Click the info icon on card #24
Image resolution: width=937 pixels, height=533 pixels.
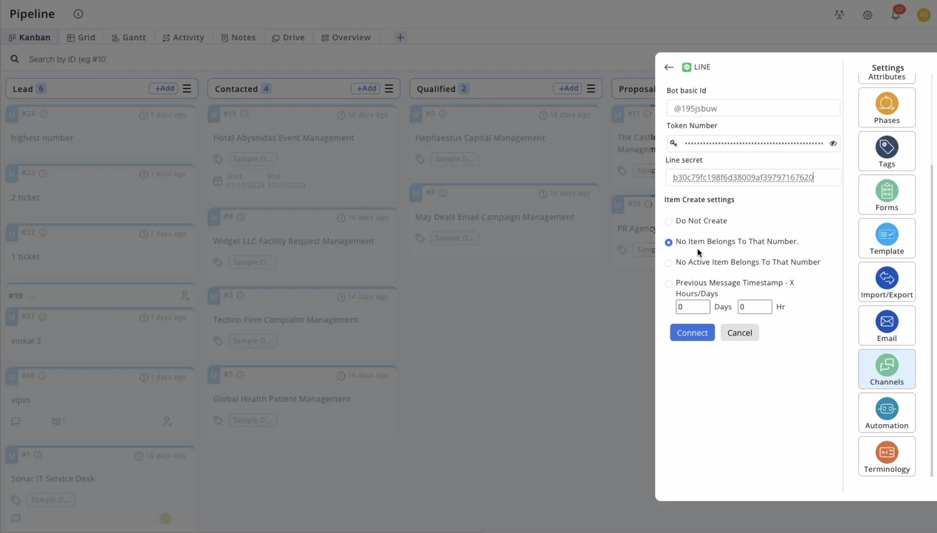click(x=44, y=114)
